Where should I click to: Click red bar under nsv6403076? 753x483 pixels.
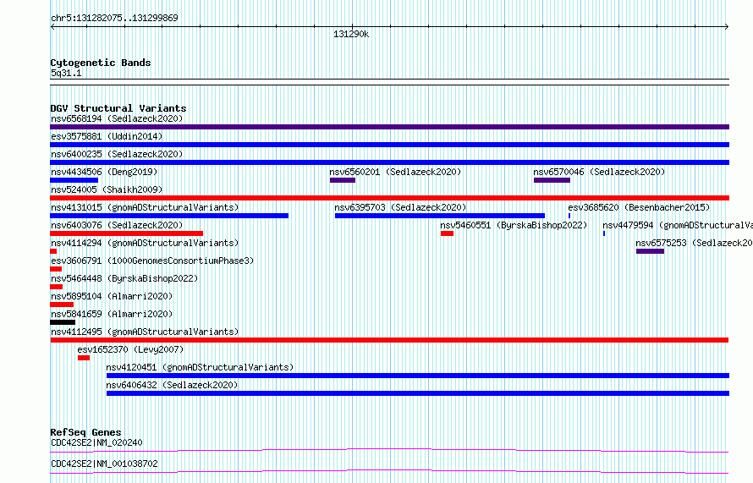click(x=126, y=233)
